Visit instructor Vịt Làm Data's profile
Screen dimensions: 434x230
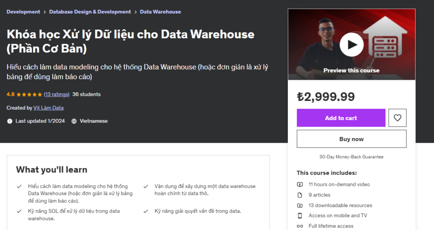coord(48,108)
